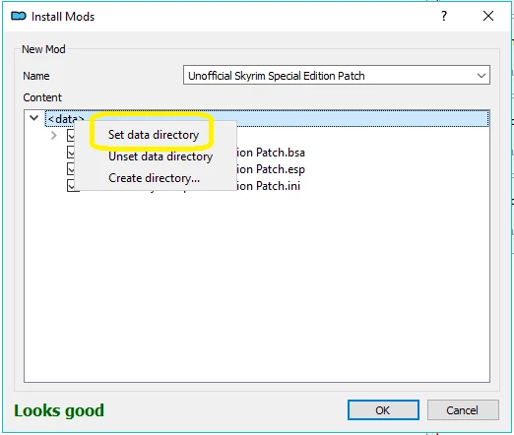514x435 pixels.
Task: Open the mod Name dropdown arrow
Action: 482,76
